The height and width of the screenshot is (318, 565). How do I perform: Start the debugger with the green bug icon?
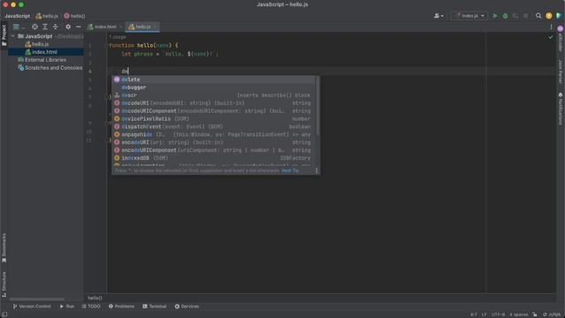pyautogui.click(x=505, y=16)
